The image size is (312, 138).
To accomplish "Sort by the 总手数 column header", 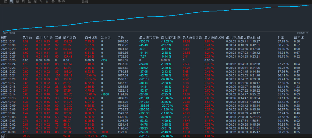I will tap(27, 38).
